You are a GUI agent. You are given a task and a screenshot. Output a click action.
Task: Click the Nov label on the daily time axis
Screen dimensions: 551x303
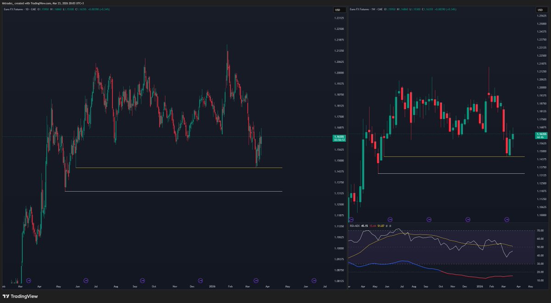click(x=175, y=286)
